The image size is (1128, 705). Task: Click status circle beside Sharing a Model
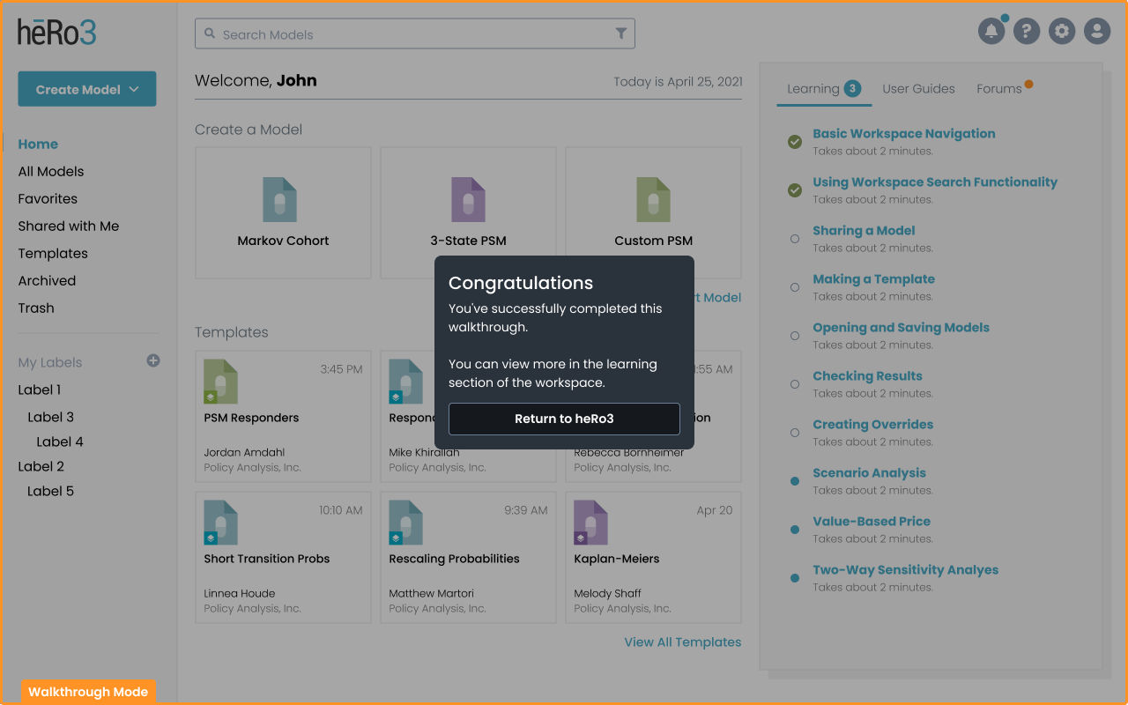click(x=795, y=239)
